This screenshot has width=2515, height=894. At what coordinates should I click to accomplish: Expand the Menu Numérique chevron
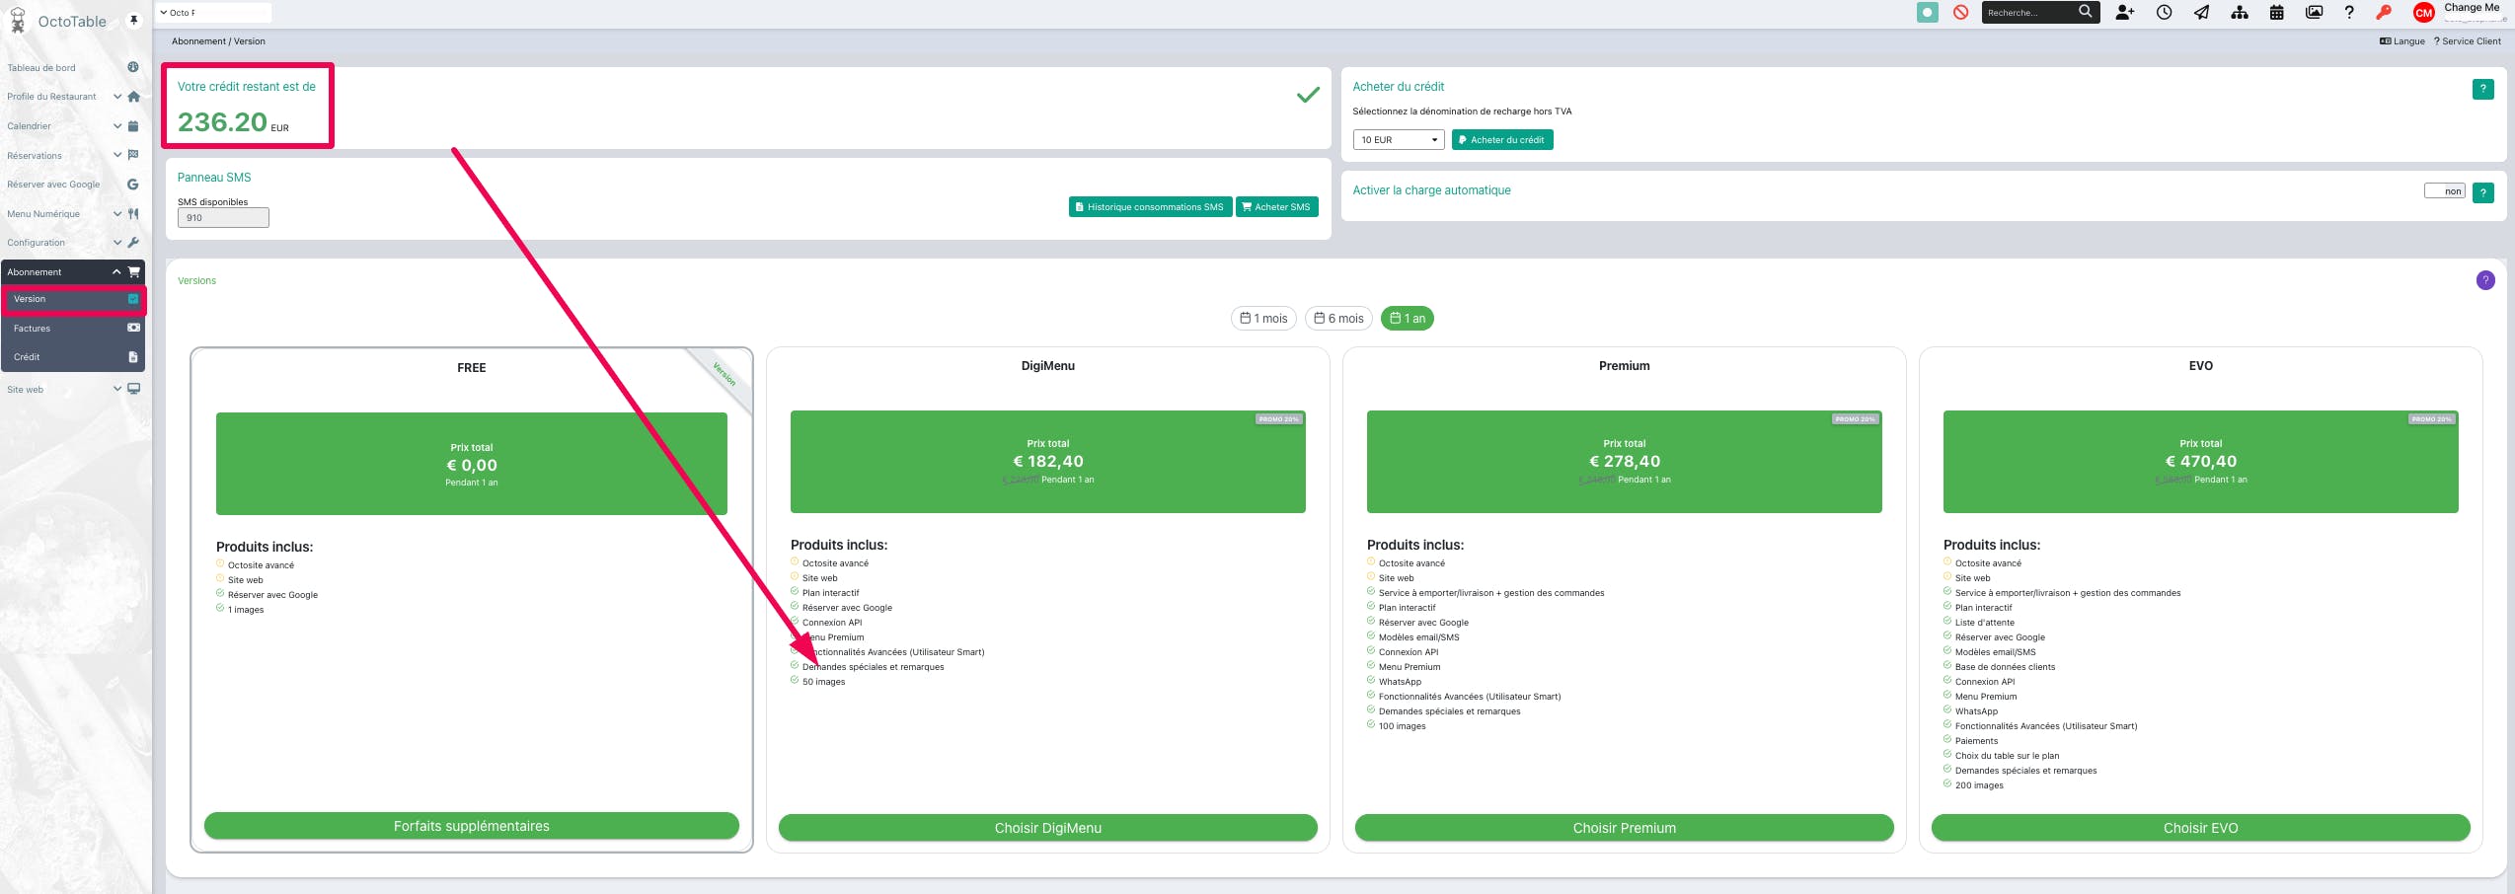(117, 213)
